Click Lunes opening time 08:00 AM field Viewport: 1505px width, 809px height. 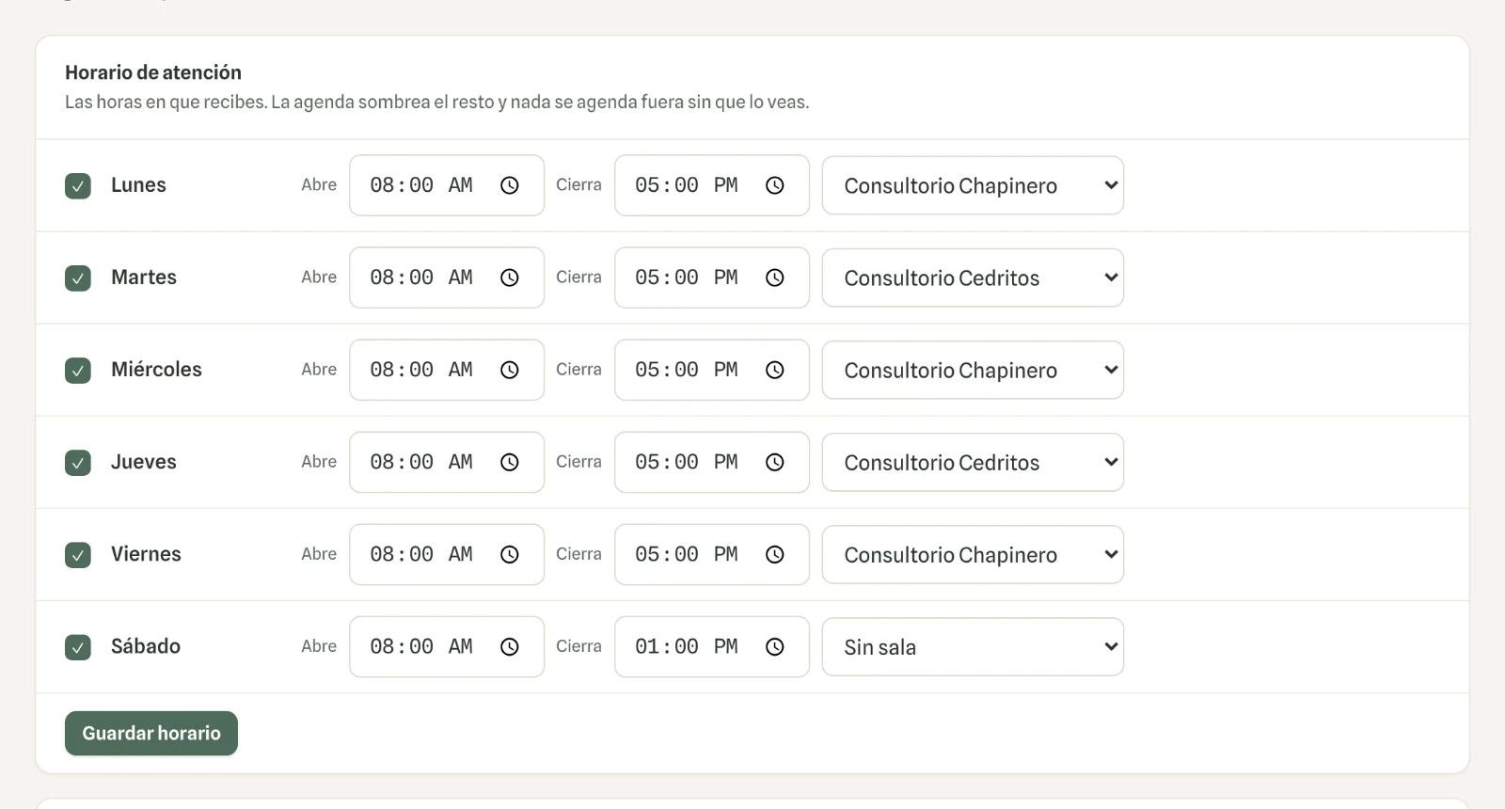[x=447, y=185]
